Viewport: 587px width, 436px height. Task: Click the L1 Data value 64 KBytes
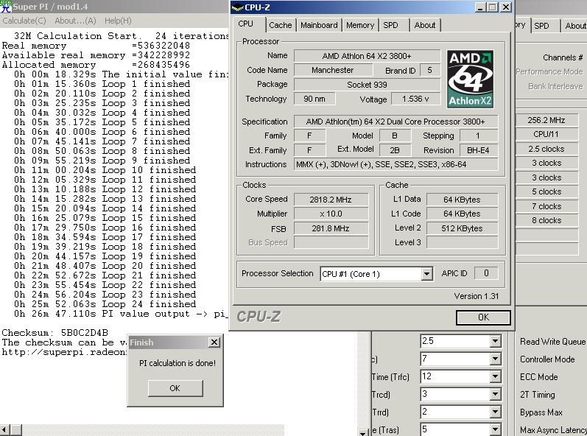coord(462,200)
